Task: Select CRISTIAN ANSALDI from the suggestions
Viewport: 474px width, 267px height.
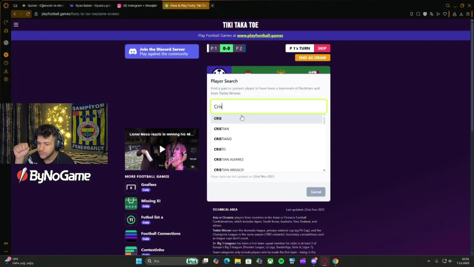Action: (267, 169)
